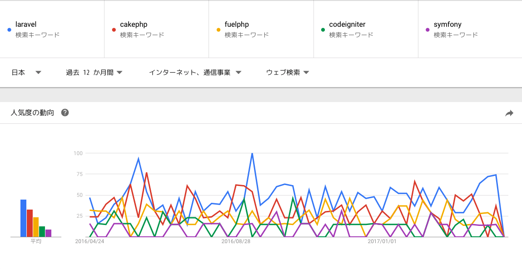Open the 日本 region dropdown
Image resolution: width=522 pixels, height=269 pixels.
pos(26,73)
